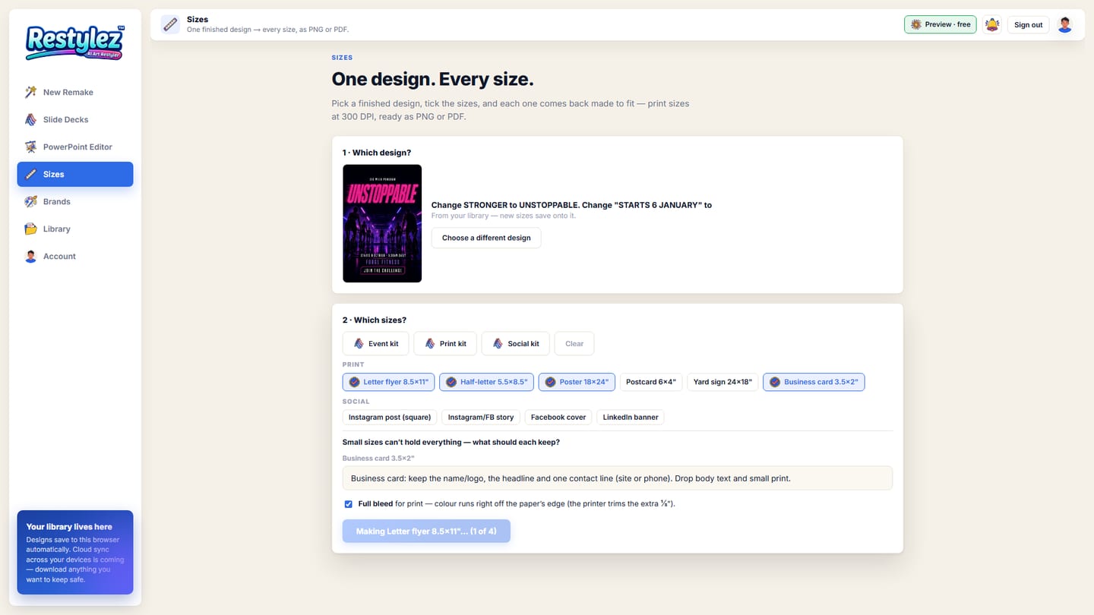Screen dimensions: 1094x615
Task: Open the New Remake wand icon
Action: (x=30, y=92)
